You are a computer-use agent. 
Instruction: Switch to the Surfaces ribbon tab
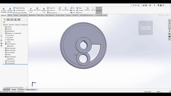coord(16,15)
